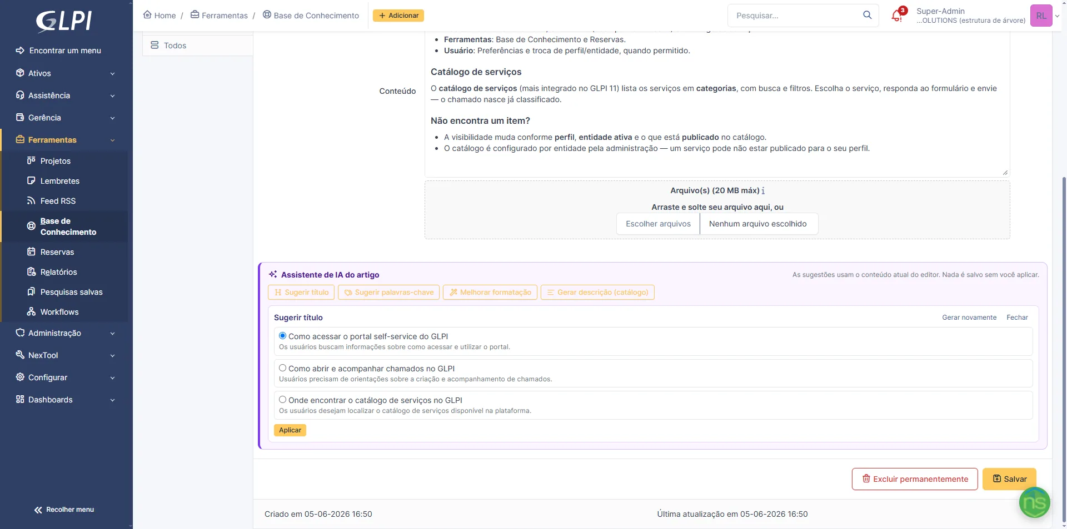Click Sugerir palavras-chave button
The image size is (1067, 529).
(388, 293)
